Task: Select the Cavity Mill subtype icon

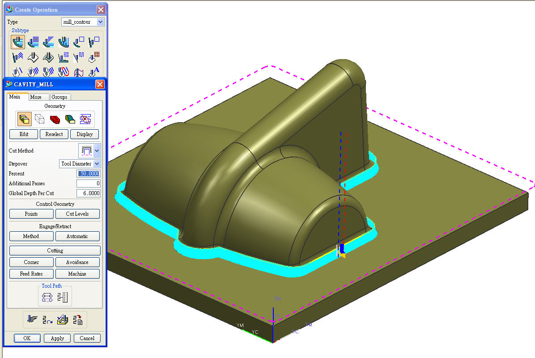Action: pos(18,42)
